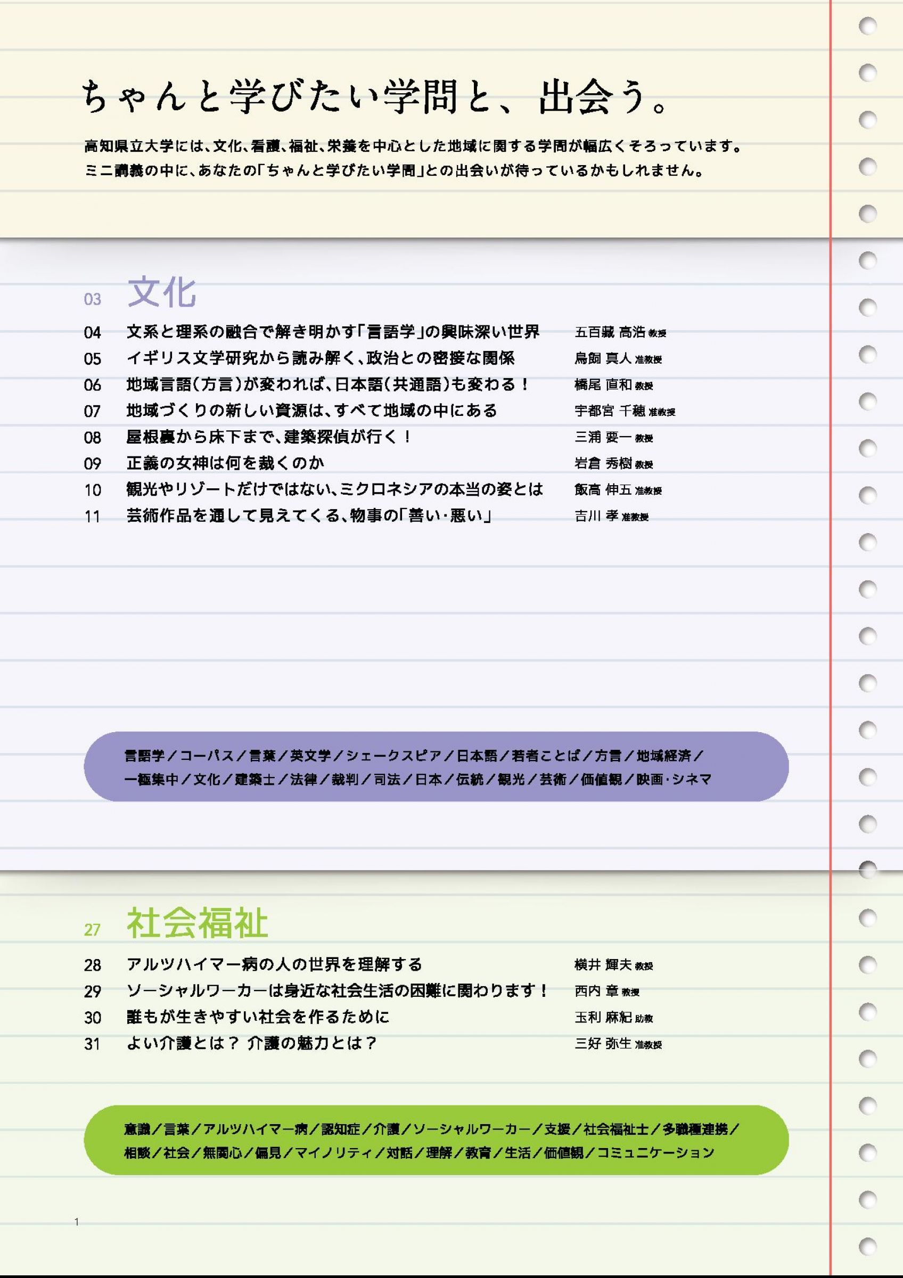Select '観光やリゾートだけではない、ミクロネシアの本当の姿とは'
This screenshot has width=903, height=1278.
pos(335,489)
